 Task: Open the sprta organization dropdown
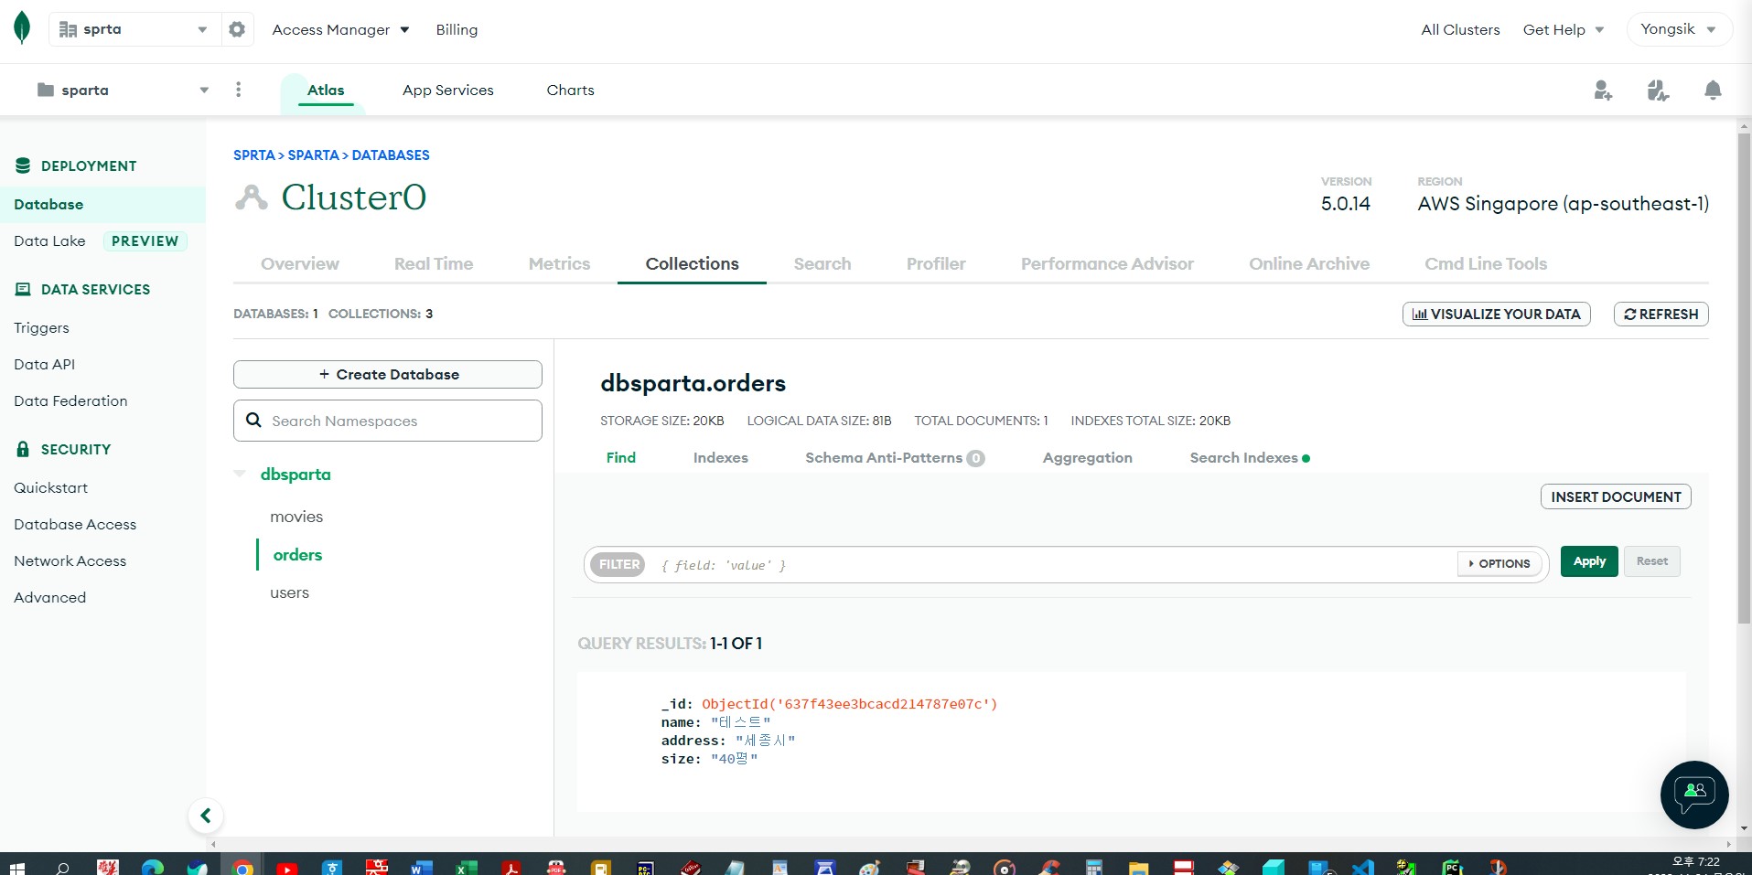(134, 29)
